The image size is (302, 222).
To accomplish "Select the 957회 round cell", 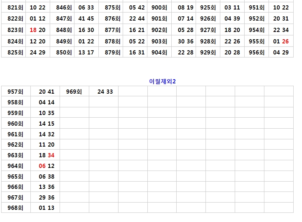I will (15, 91).
